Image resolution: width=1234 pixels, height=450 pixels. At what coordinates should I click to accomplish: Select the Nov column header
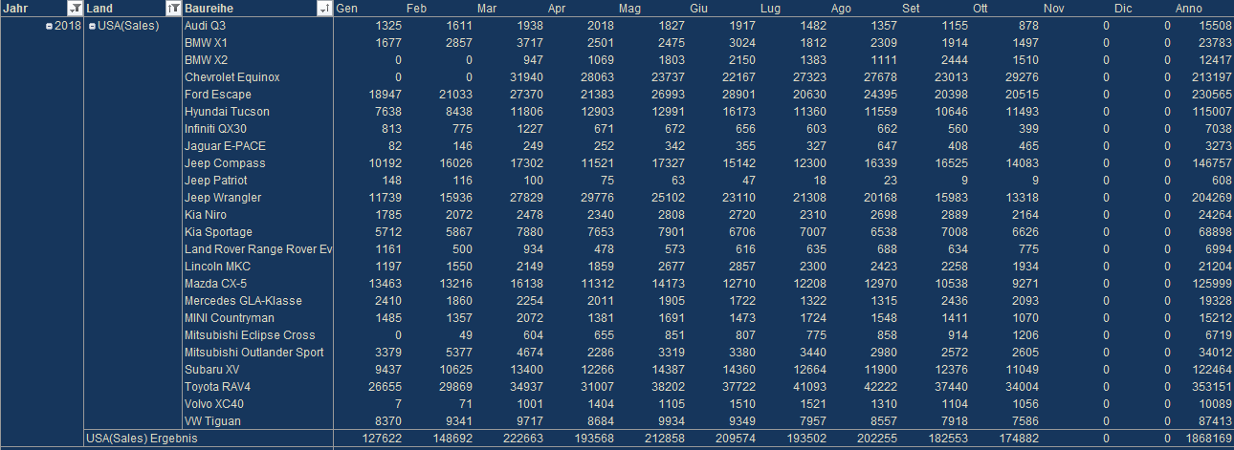tap(1053, 9)
